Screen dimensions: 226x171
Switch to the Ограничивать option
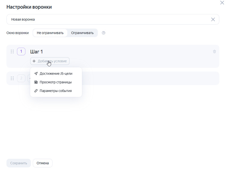[x=82, y=33]
